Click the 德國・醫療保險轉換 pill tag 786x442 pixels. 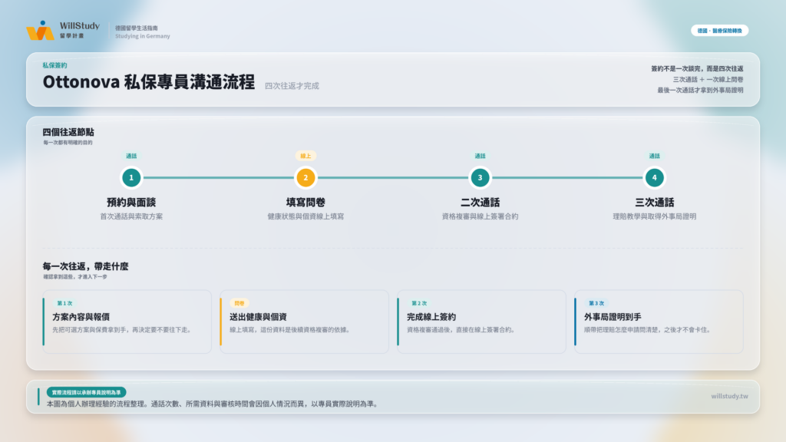click(x=719, y=31)
